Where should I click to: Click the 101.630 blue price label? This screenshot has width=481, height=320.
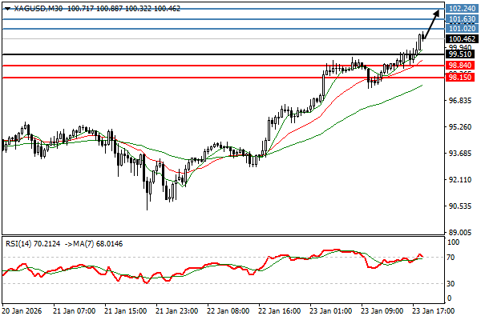tap(462, 18)
